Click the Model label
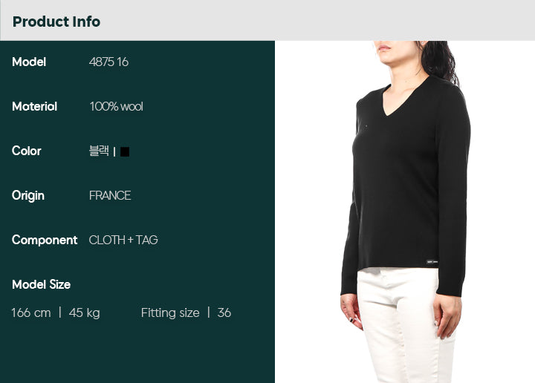The width and height of the screenshot is (535, 383). (x=29, y=62)
